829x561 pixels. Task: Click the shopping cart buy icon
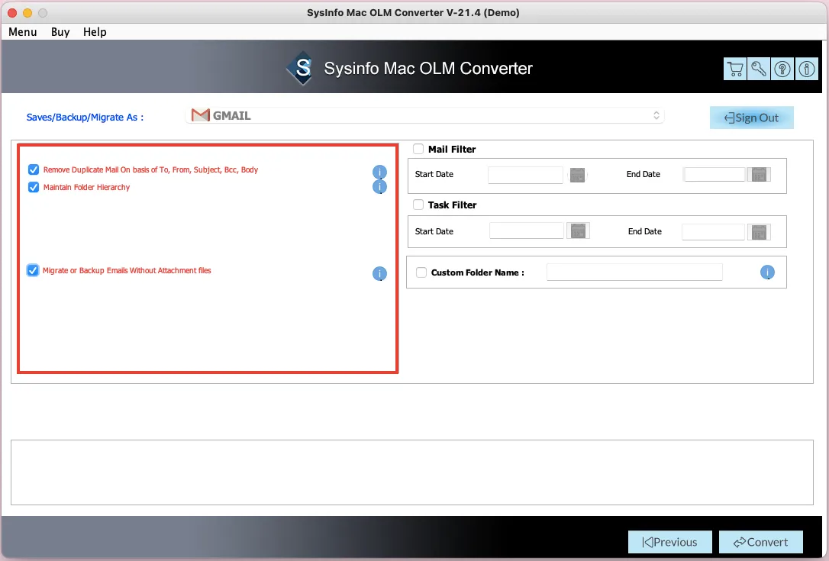[x=735, y=69]
